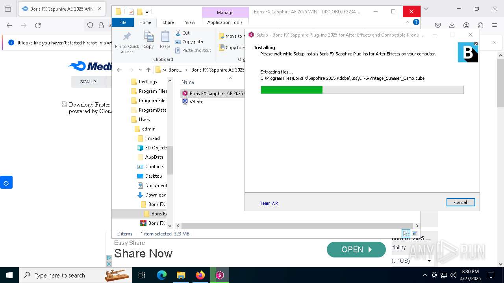
Task: Click the Paste clipboard icon
Action: click(x=165, y=40)
